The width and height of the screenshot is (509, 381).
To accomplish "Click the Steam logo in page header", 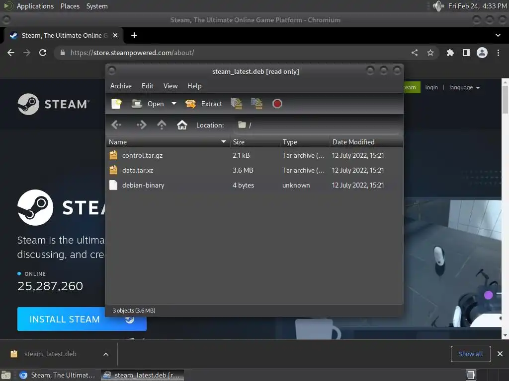I will [54, 104].
